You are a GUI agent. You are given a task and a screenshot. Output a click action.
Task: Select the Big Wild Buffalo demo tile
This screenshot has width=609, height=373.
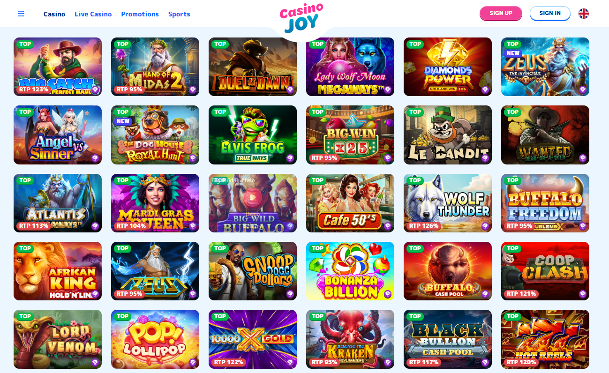tap(253, 203)
